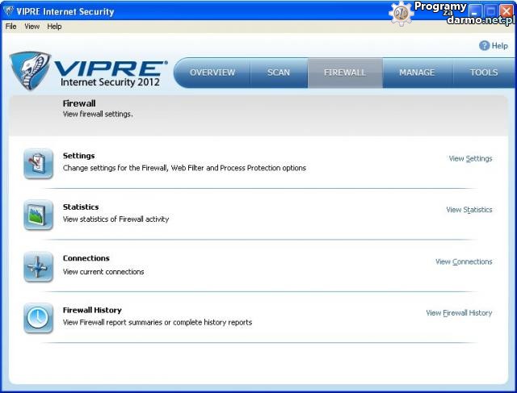The width and height of the screenshot is (517, 393).
Task: Open the Help menu in menu bar
Action: [x=54, y=27]
